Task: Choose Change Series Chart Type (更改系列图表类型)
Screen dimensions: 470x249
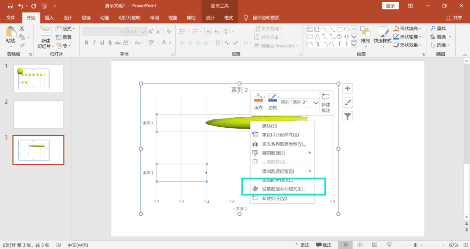Action: click(282, 144)
